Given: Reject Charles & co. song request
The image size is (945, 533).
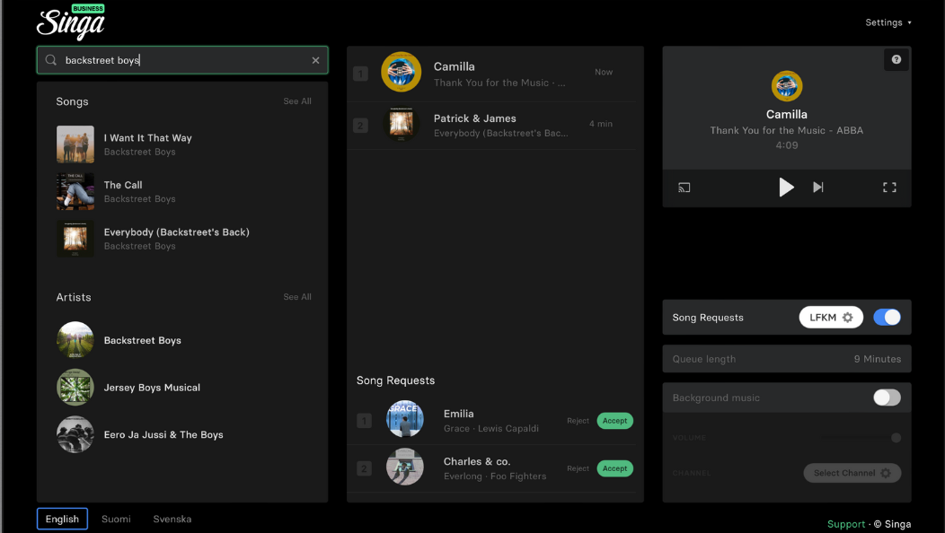Looking at the screenshot, I should pos(578,468).
